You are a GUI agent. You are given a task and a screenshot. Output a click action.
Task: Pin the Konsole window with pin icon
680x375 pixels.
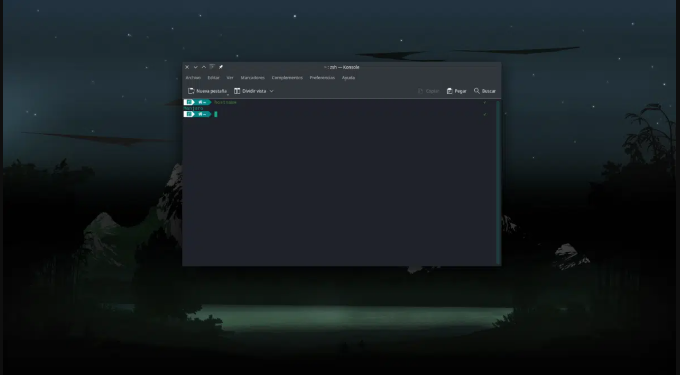(x=221, y=67)
